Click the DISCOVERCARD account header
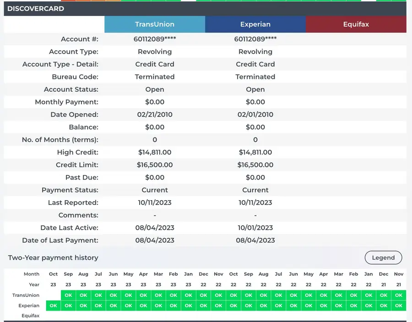The height and width of the screenshot is (322, 412). (x=205, y=8)
